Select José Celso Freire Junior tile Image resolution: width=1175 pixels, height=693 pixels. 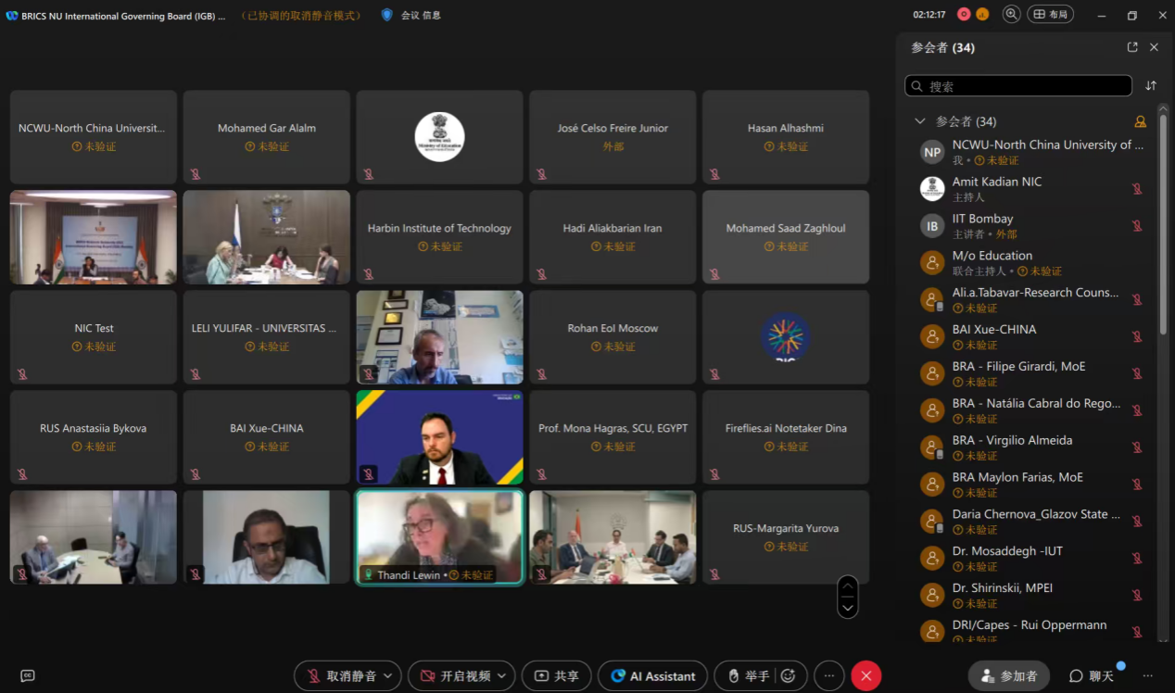[x=613, y=137]
